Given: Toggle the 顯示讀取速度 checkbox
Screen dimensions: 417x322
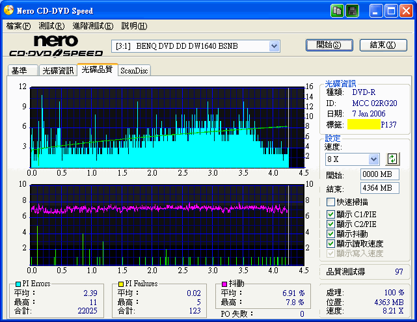Looking at the screenshot, I should (331, 243).
